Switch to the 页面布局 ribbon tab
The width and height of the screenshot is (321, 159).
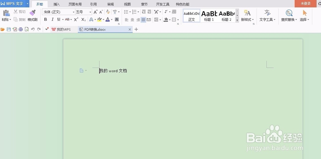[75, 4]
